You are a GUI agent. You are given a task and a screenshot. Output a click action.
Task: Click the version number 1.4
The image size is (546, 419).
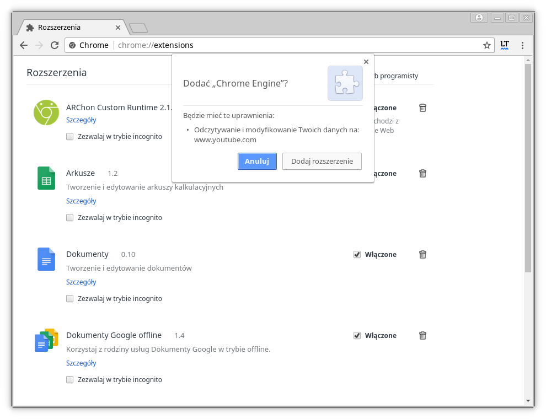179,336
